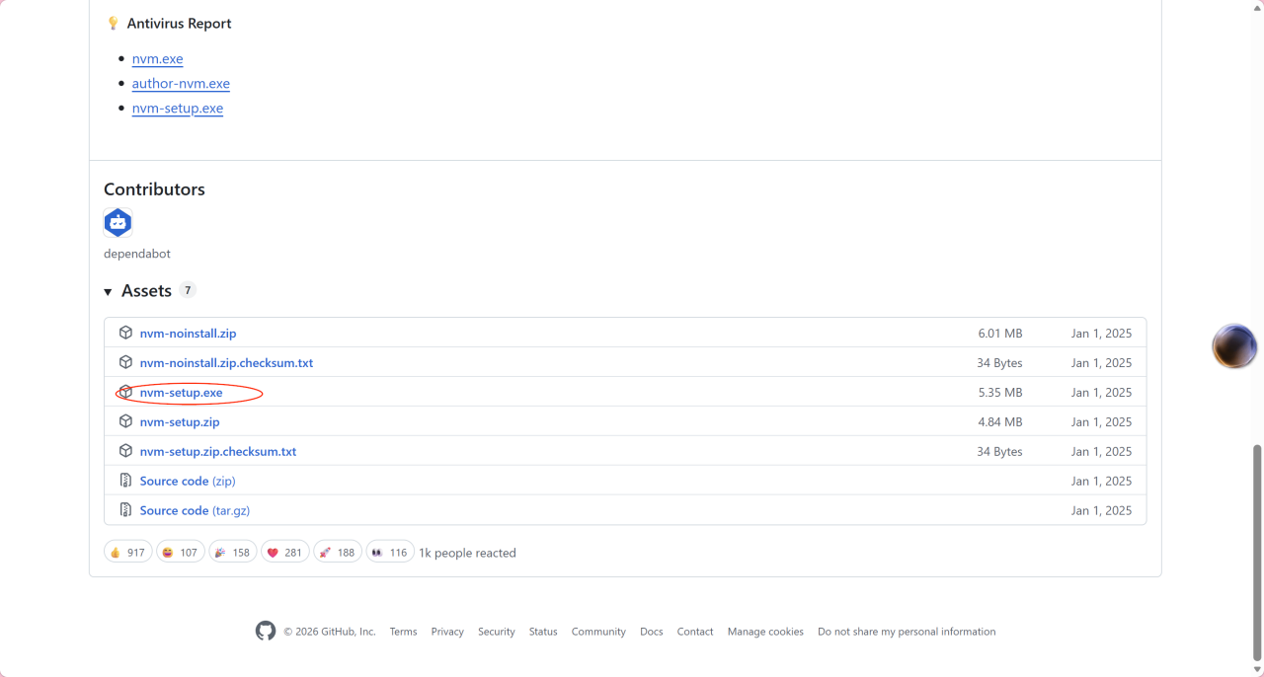1264x677 pixels.
Task: Download nvm-setup.zip
Action: coord(180,422)
